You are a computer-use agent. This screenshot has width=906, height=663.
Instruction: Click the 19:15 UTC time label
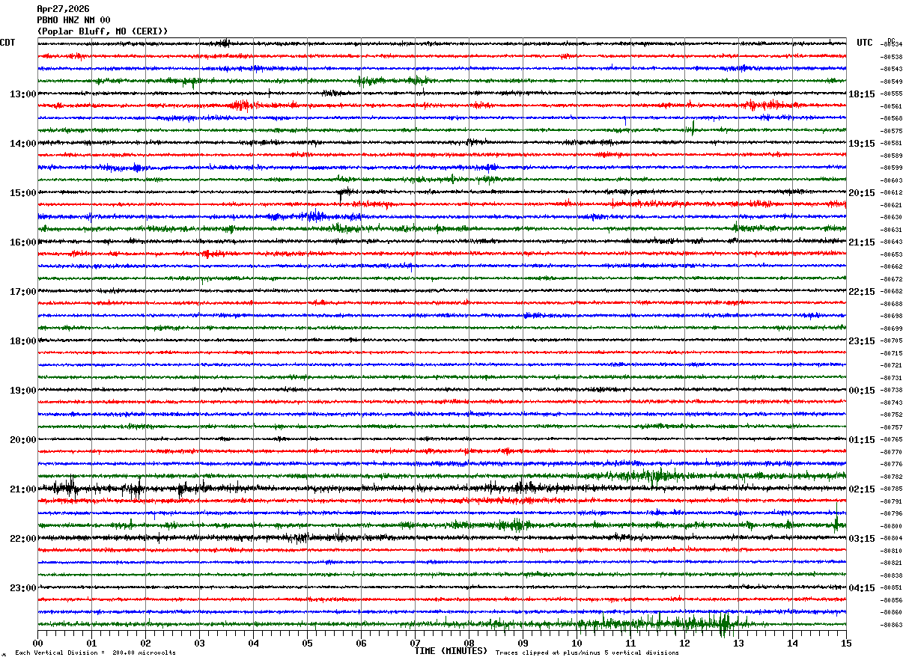[862, 144]
